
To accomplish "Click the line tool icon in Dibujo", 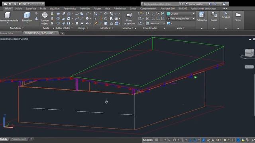I will (x=82, y=19).
